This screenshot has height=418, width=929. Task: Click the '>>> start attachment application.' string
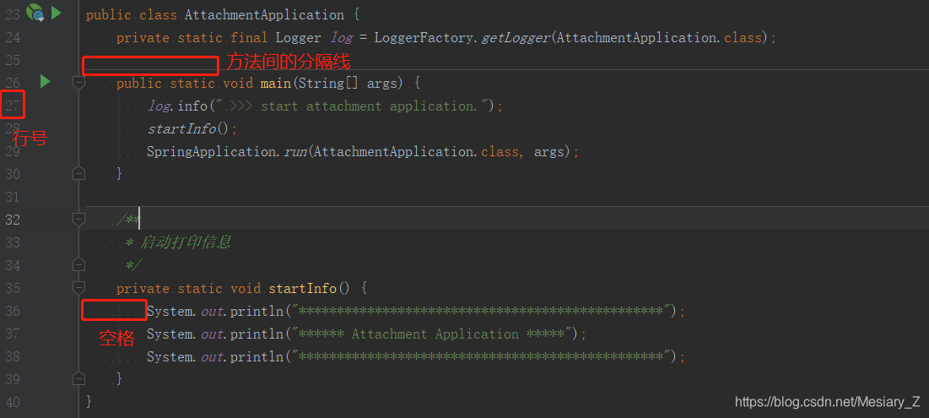tap(354, 106)
